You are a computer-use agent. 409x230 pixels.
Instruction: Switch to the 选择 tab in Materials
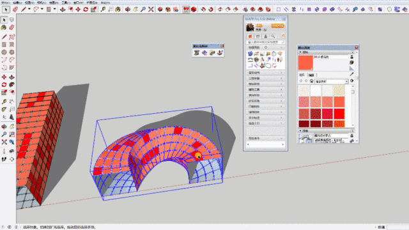[x=302, y=75]
